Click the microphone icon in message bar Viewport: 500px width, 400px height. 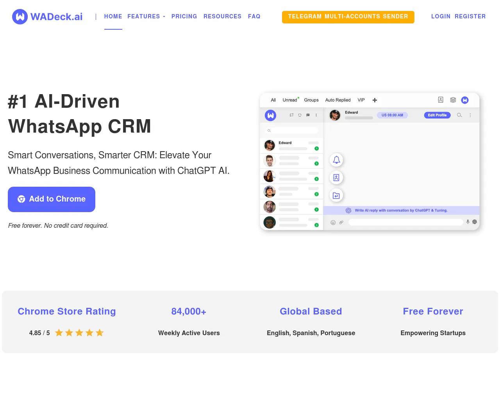tap(468, 222)
